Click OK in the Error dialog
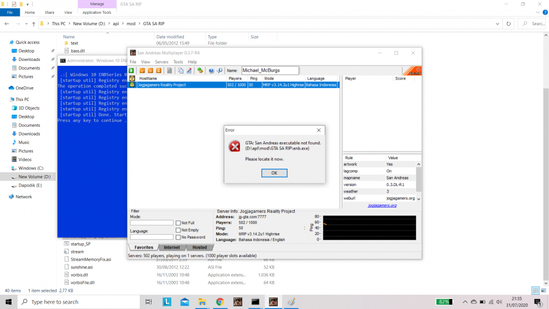Image resolution: width=549 pixels, height=309 pixels. pyautogui.click(x=274, y=173)
